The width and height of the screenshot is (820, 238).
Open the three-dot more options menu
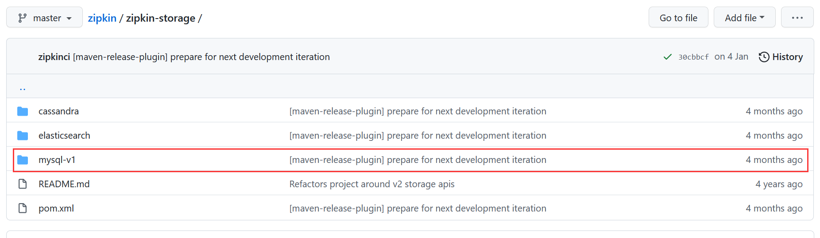coord(797,18)
